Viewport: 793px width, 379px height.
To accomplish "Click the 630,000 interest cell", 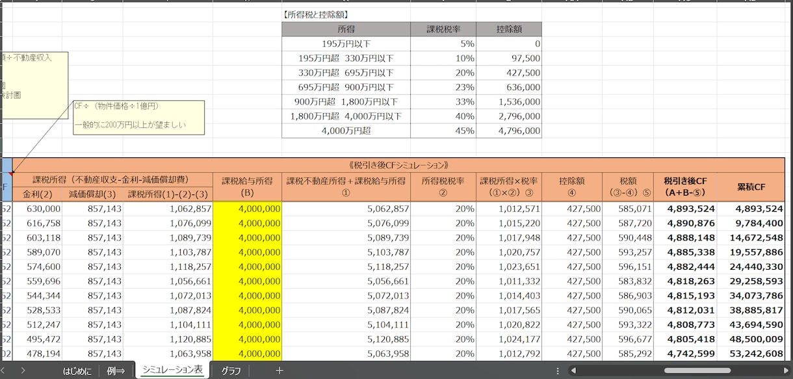I will click(38, 209).
